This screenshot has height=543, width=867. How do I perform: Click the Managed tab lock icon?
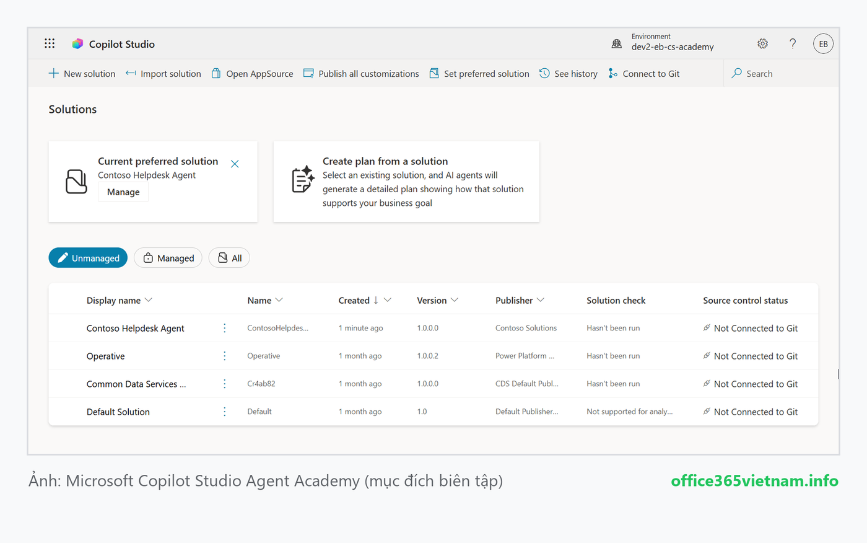coord(148,258)
